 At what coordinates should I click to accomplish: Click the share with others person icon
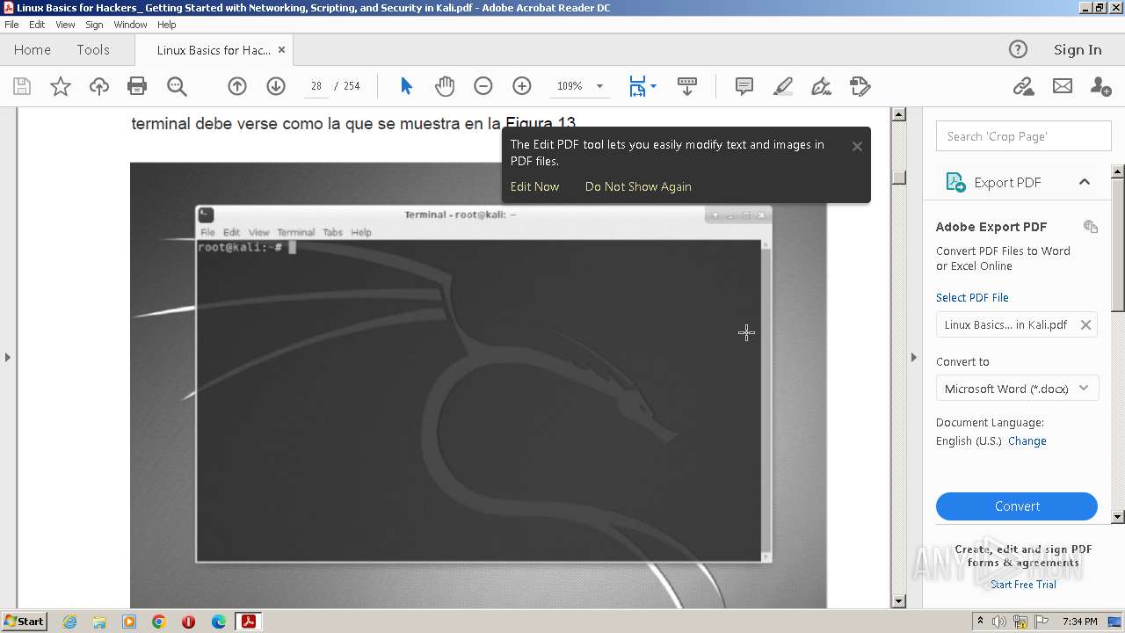click(x=1100, y=86)
